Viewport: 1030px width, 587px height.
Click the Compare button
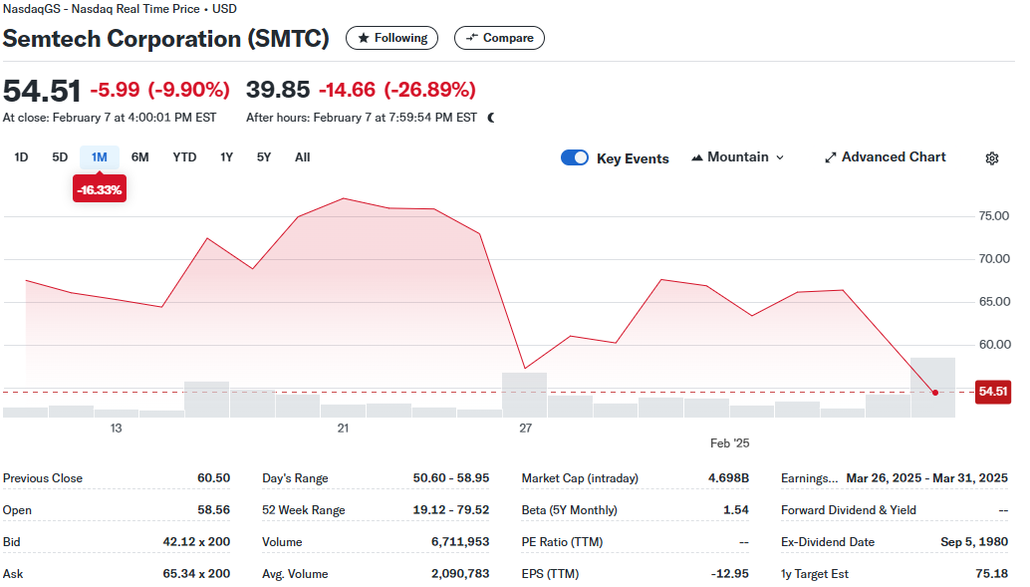pos(499,38)
